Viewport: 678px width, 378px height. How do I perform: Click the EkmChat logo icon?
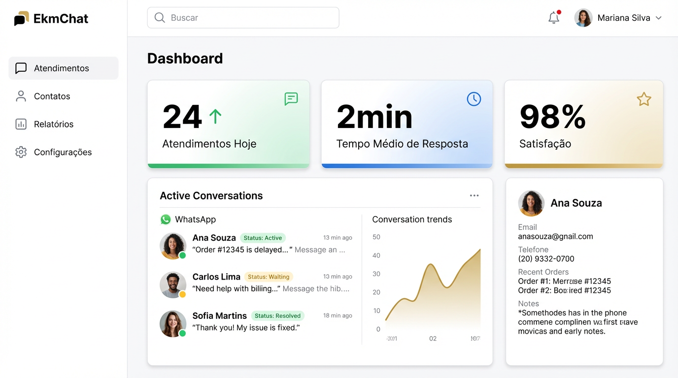21,19
